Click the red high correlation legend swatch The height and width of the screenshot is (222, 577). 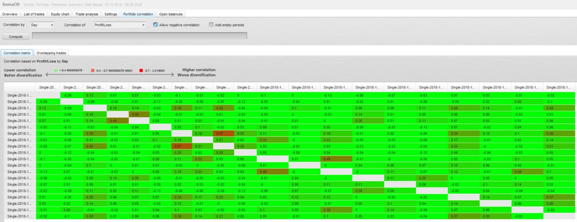pos(141,70)
